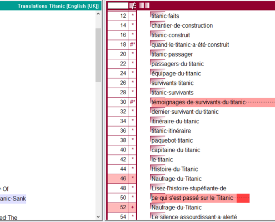Click the first gradient square icon in header
The height and width of the screenshot is (222, 275).
point(142,6)
